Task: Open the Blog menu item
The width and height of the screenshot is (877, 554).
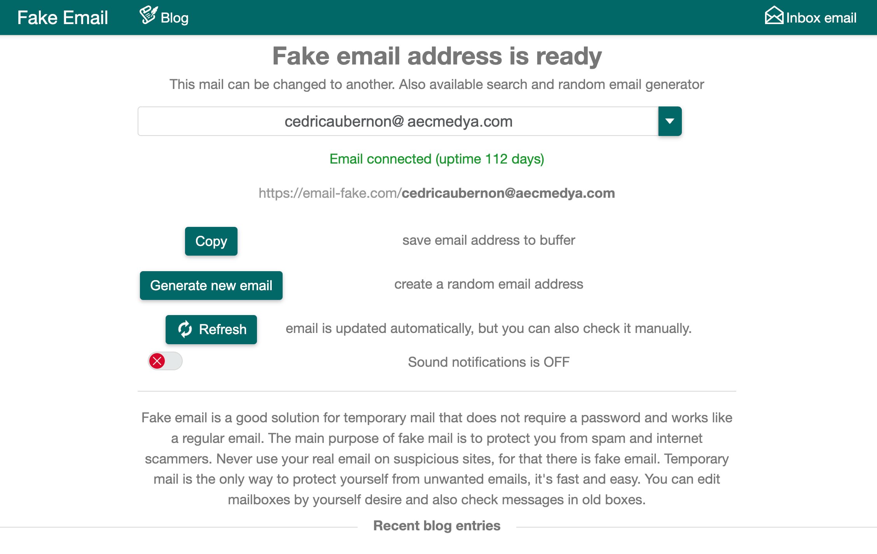Action: pyautogui.click(x=174, y=18)
